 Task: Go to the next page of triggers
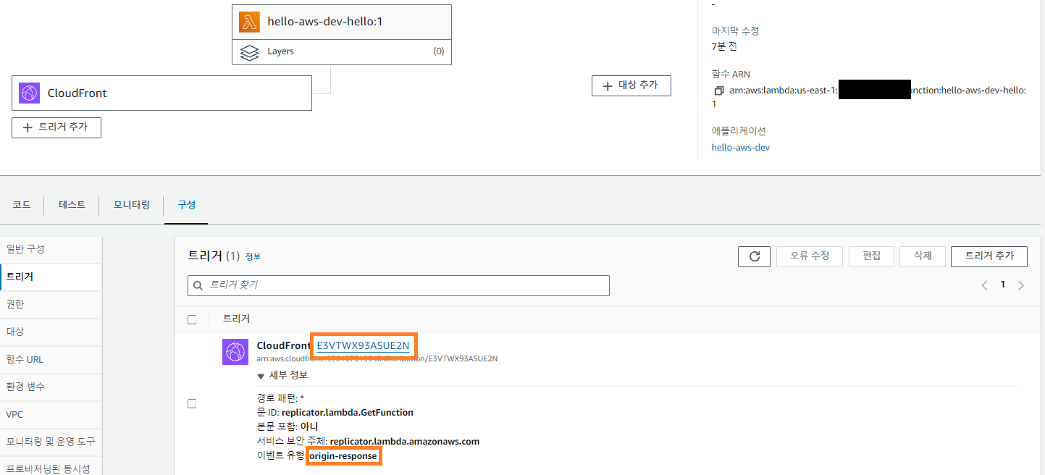1020,285
